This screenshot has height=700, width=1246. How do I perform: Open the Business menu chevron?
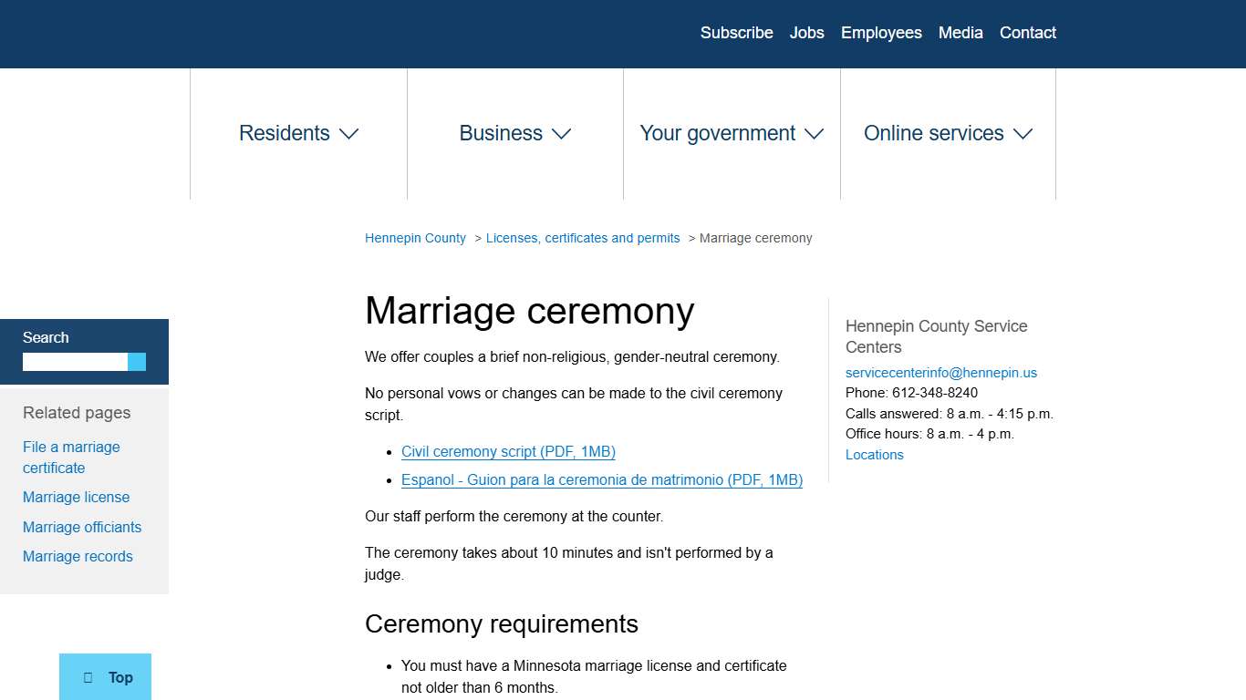click(x=562, y=133)
